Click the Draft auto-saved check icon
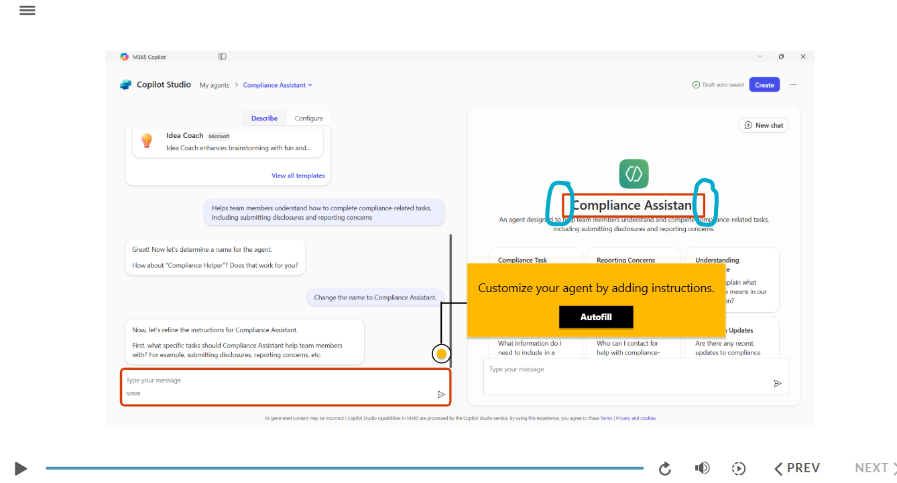 (696, 85)
